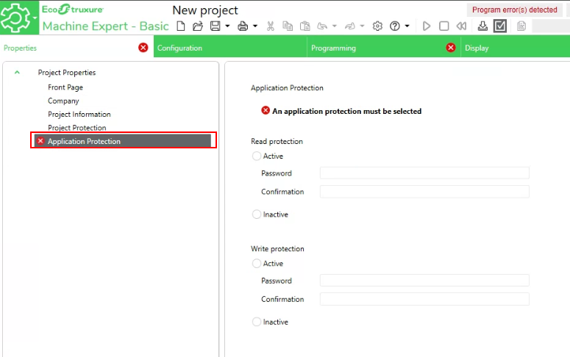Enable Active write protection radio
Viewport: 570px width, 357px height.
[257, 263]
